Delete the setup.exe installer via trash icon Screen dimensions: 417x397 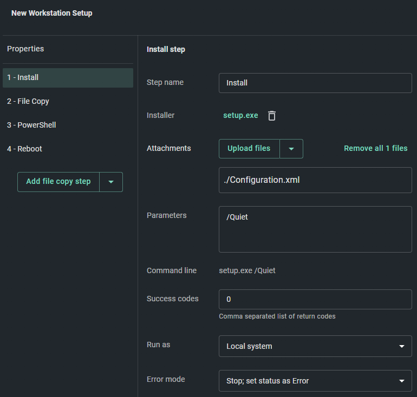click(272, 116)
